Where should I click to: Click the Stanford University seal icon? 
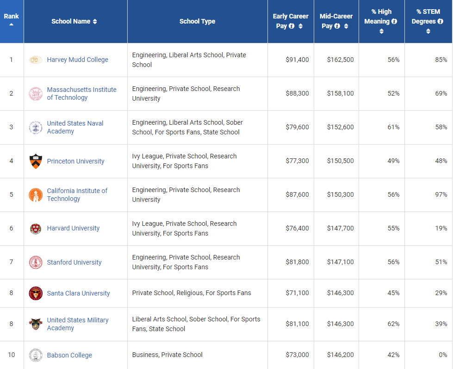[x=36, y=262]
